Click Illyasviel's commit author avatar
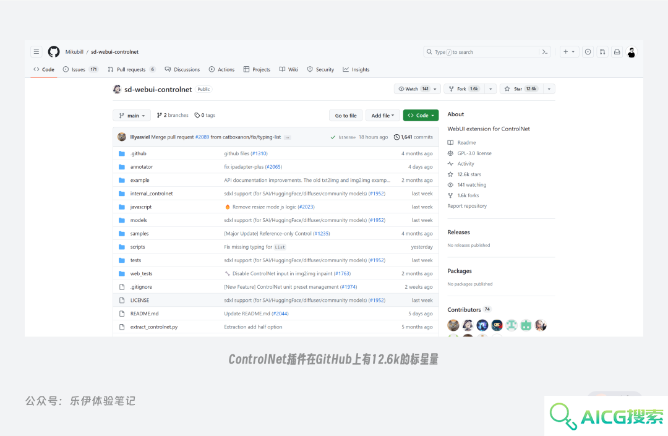 122,137
